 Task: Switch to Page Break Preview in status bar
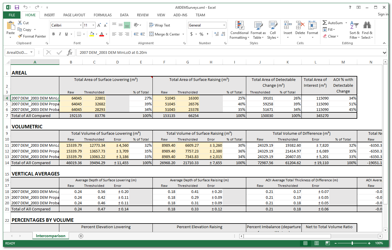pos(327,243)
